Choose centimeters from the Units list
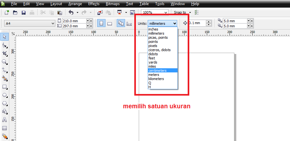290x141 pixels. tap(157, 70)
